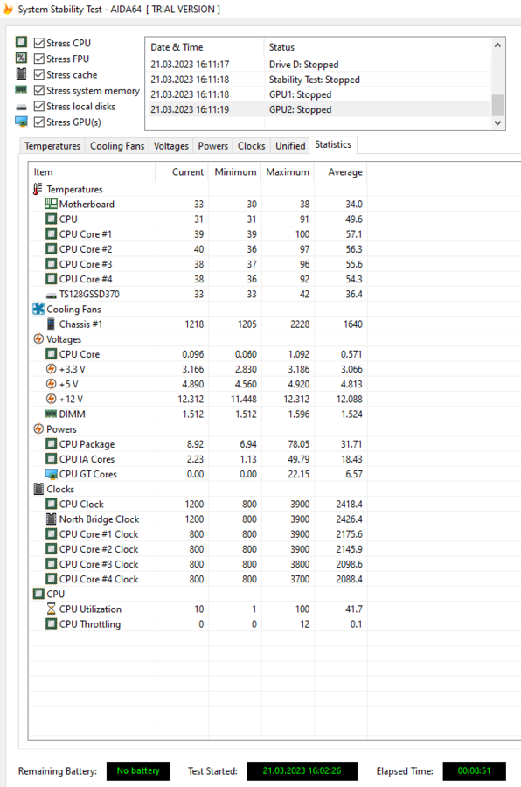Click the 'CPU Core #4 Clock' row label
Screen dimensions: 521x787
pos(99,579)
